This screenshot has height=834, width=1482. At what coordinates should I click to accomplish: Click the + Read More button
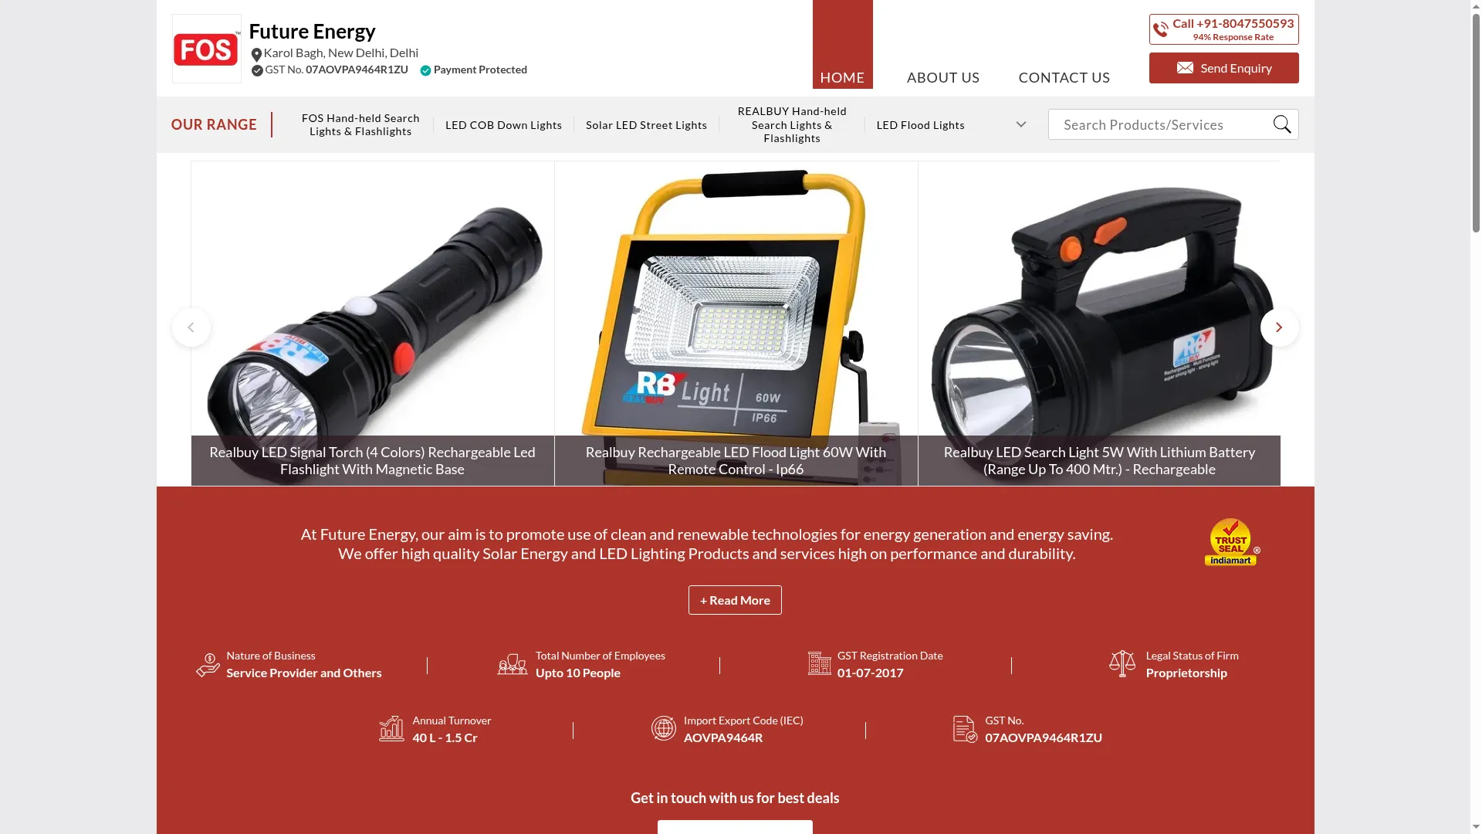[735, 600]
